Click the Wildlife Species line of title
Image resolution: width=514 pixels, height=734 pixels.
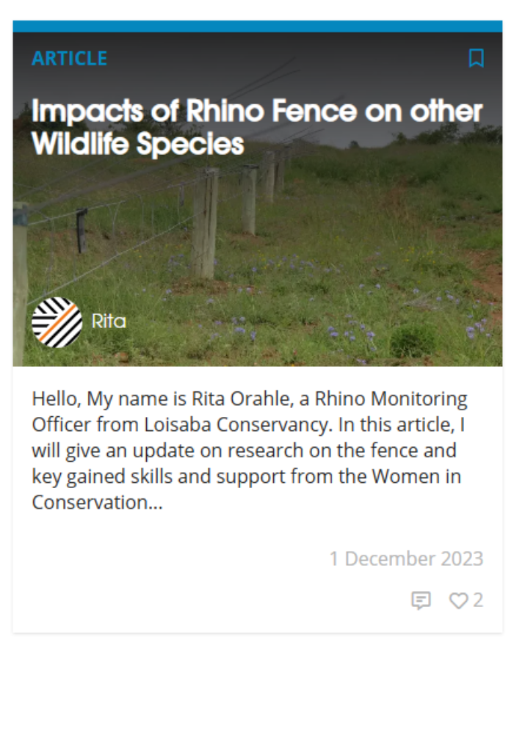(138, 144)
